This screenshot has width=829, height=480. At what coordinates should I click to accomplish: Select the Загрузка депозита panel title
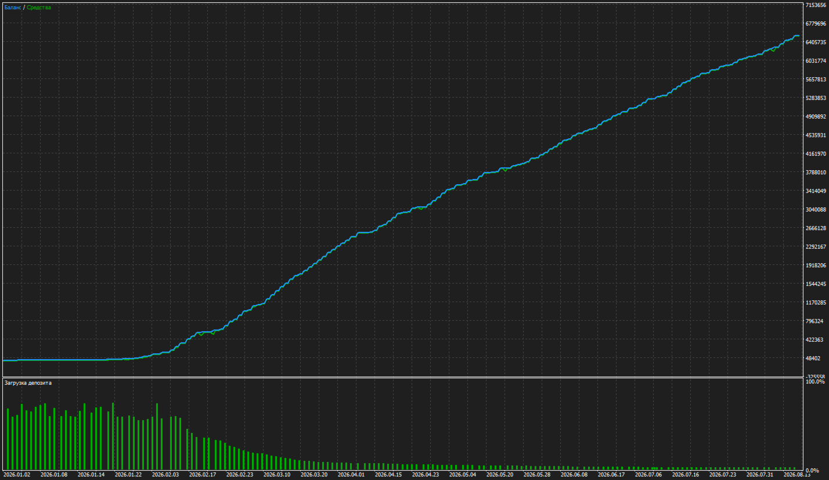pos(28,383)
